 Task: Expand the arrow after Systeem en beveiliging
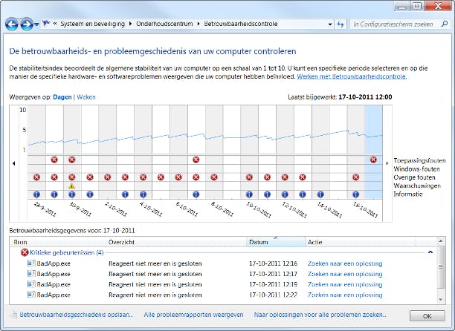(130, 24)
